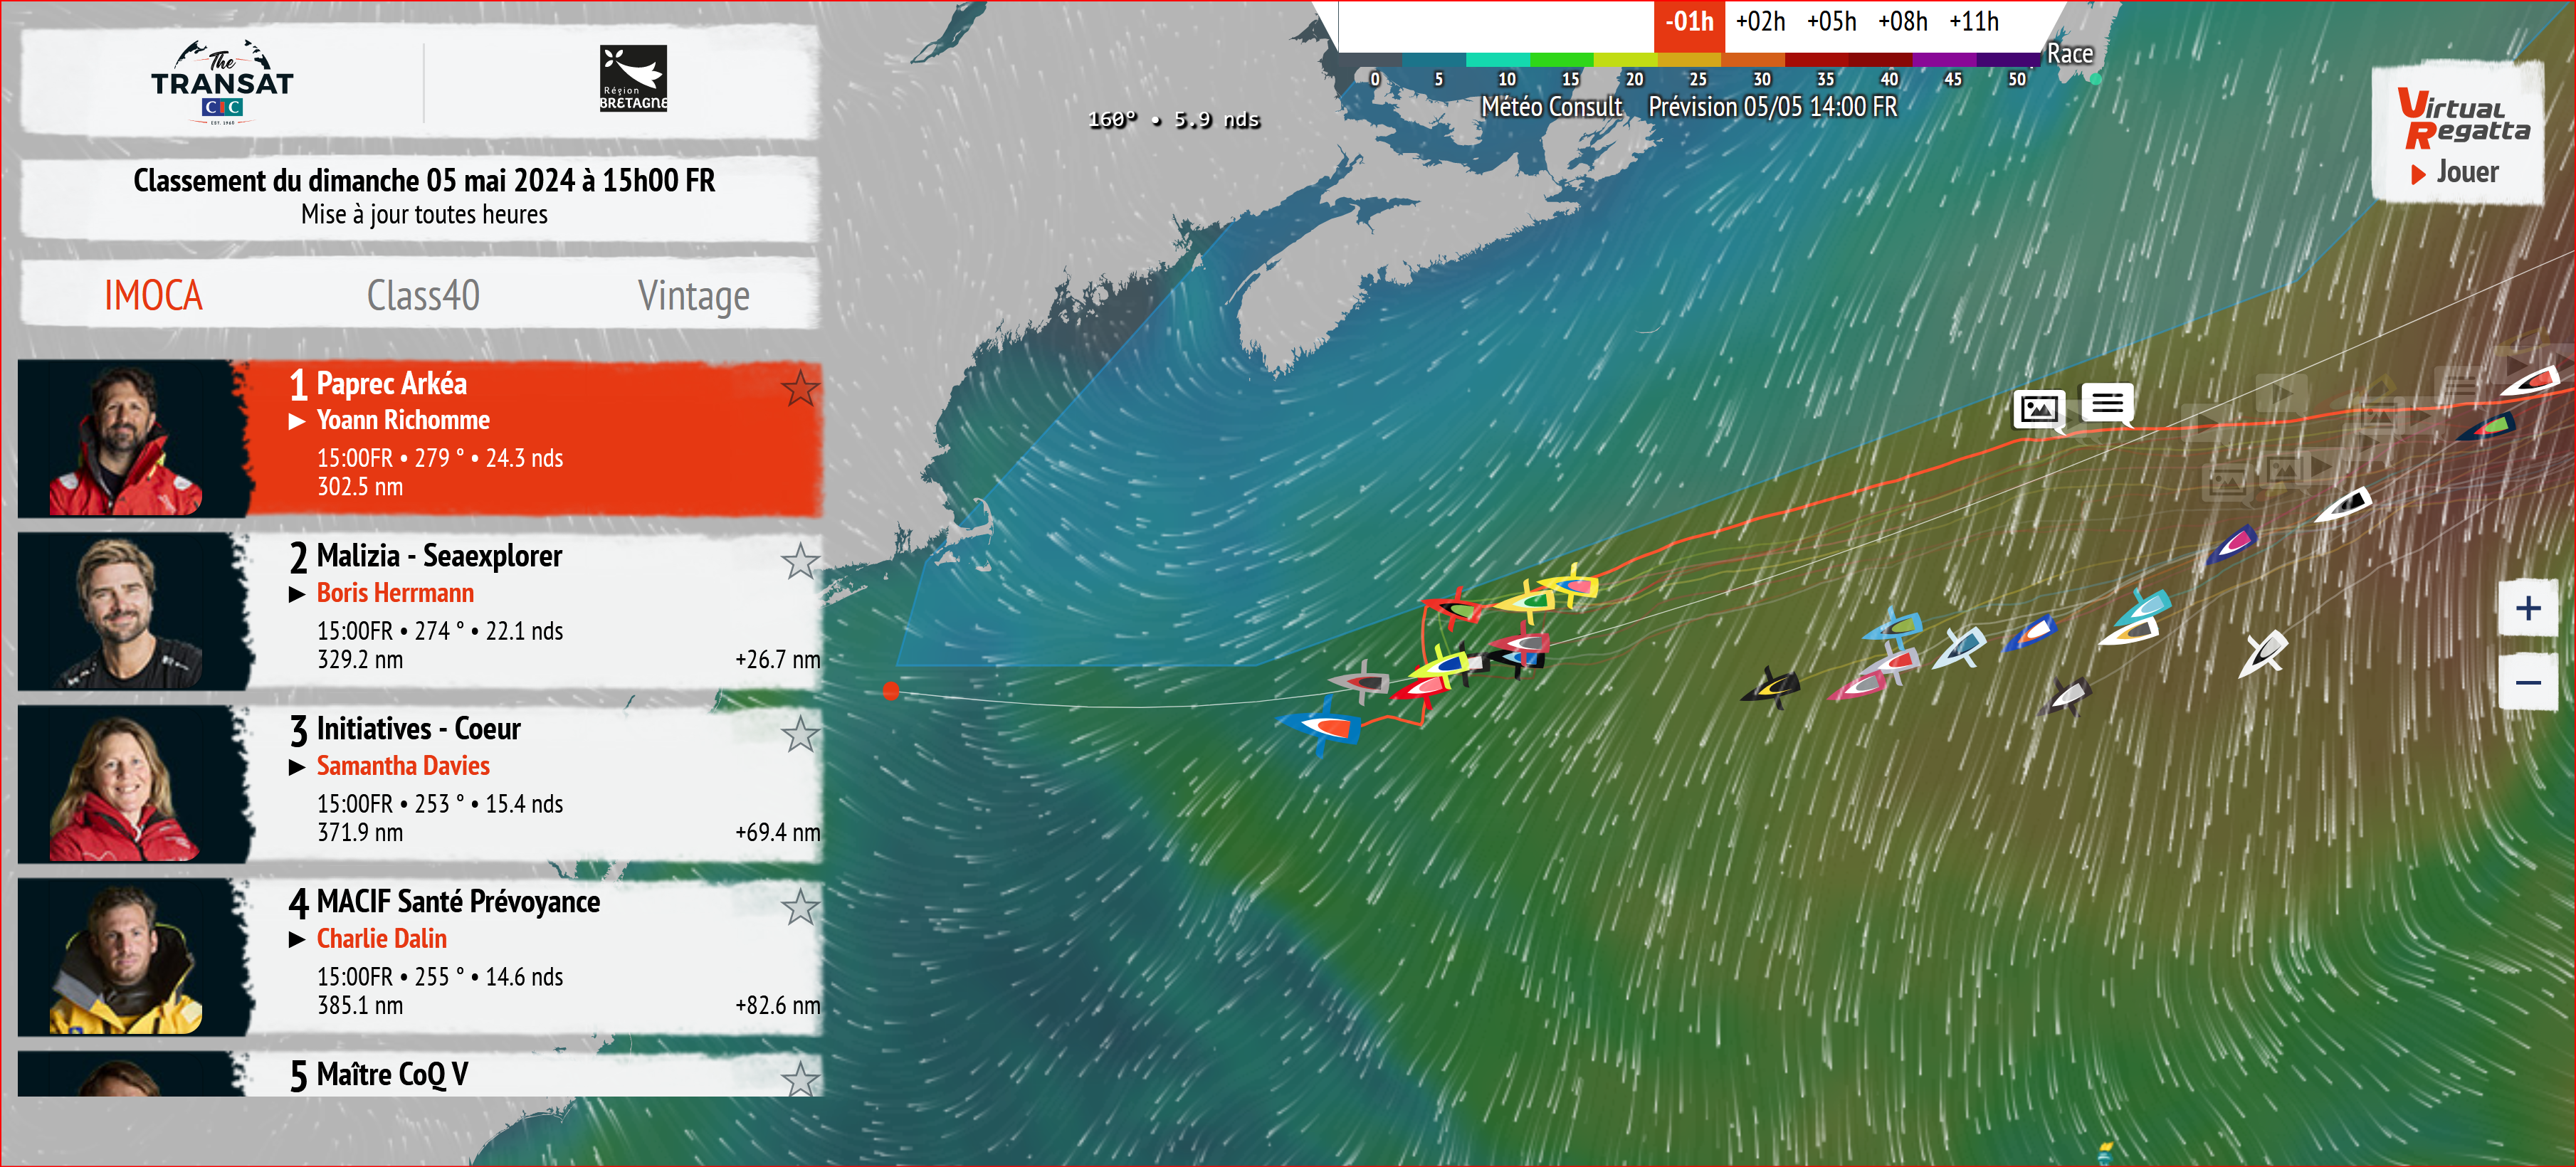Toggle the star next to Maître CoQ V

[x=800, y=1079]
